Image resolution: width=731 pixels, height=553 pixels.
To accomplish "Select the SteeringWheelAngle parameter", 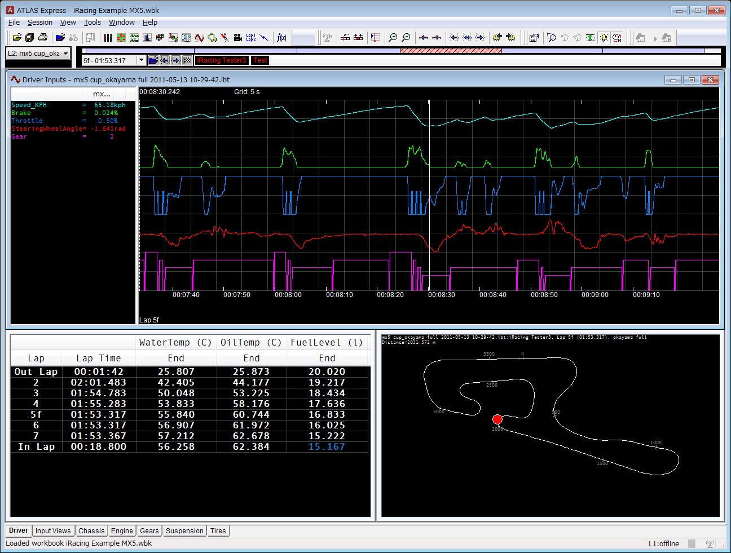I will tap(47, 129).
